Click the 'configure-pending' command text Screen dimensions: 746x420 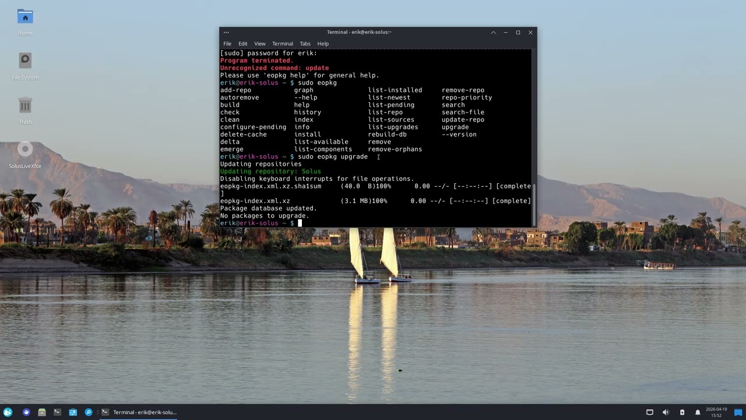coord(253,127)
